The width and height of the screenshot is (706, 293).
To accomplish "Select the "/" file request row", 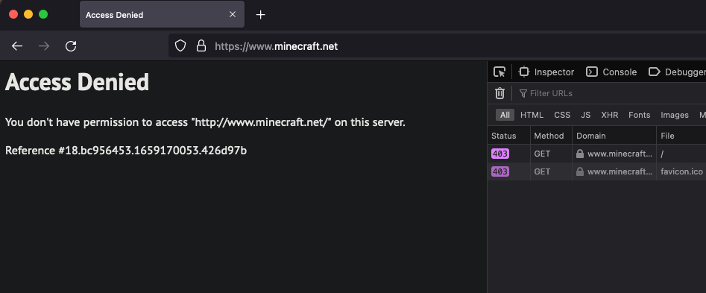I will tap(596, 154).
